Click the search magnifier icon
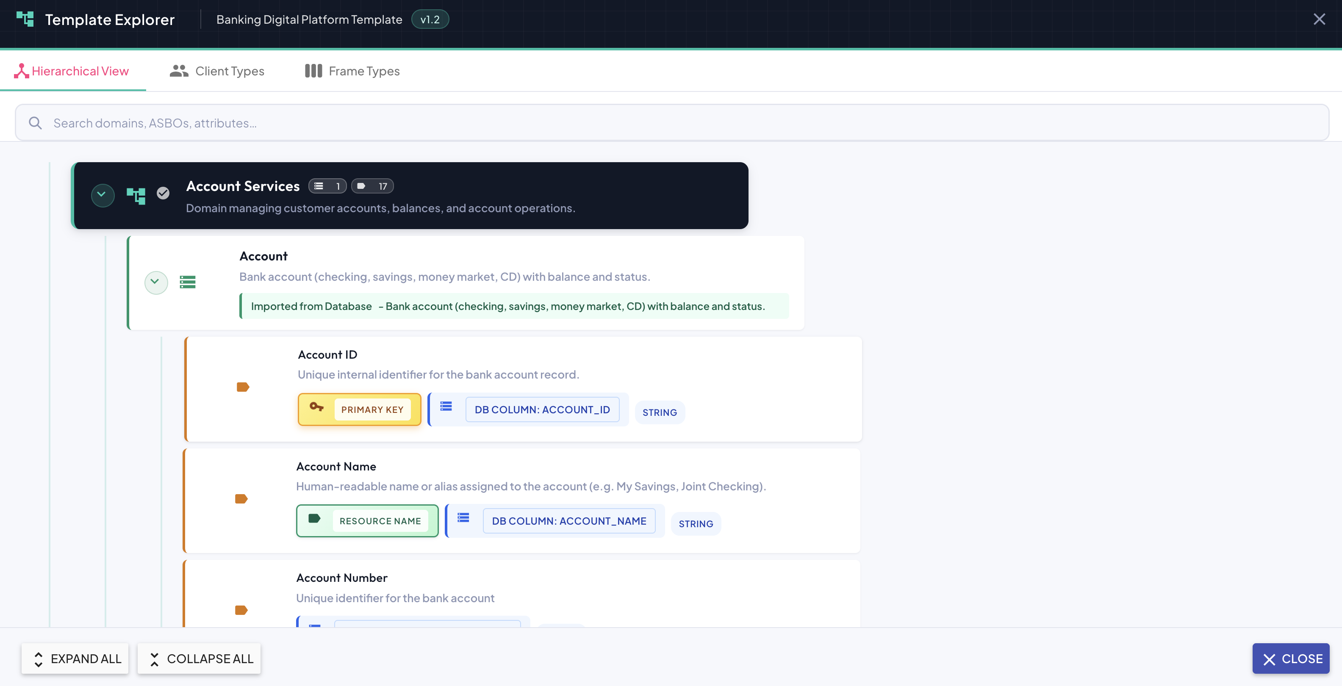The image size is (1342, 686). pyautogui.click(x=35, y=123)
